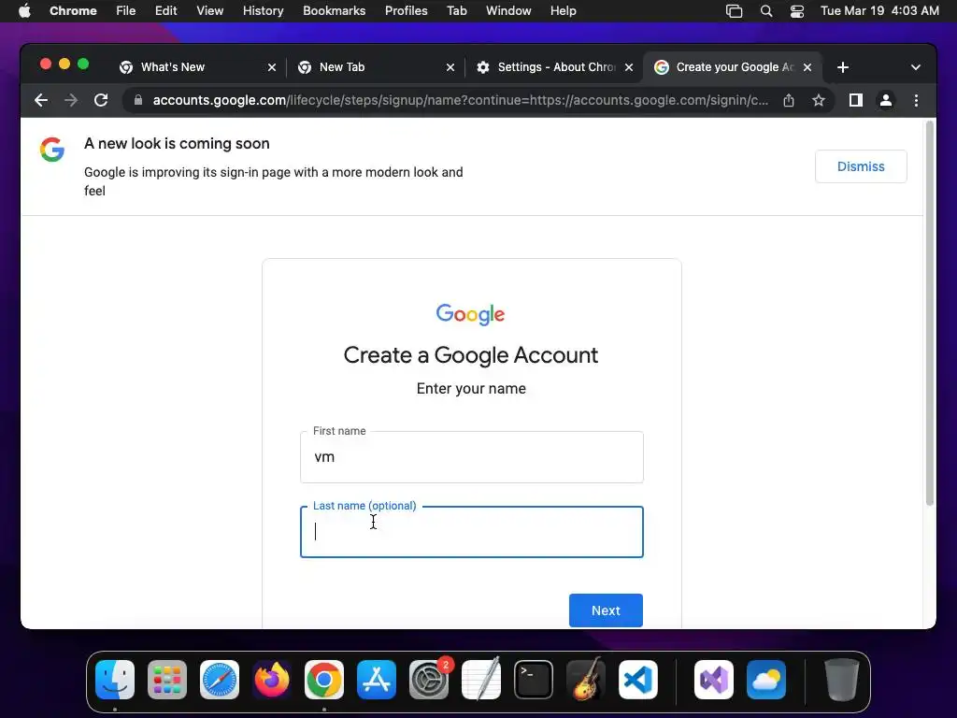Open System Preferences from the Dock
This screenshot has height=718, width=957.
coord(429,680)
